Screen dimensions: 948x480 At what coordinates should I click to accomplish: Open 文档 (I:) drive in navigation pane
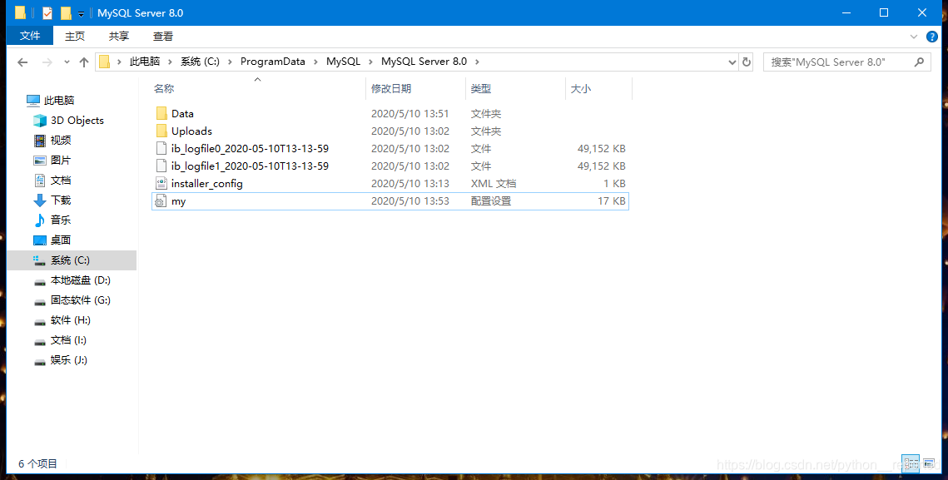coord(68,339)
